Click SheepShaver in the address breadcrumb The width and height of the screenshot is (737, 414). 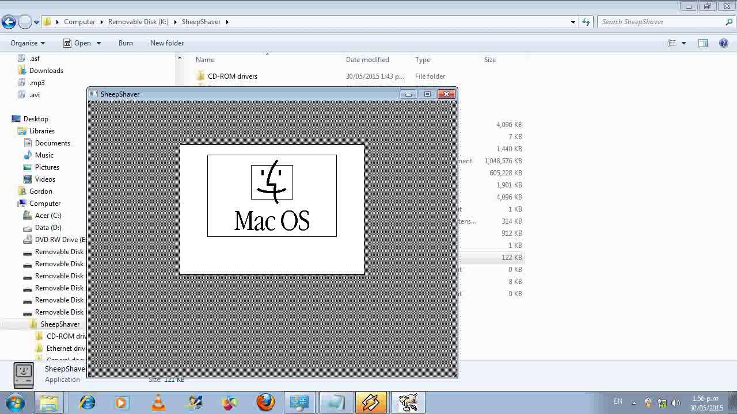pos(201,22)
